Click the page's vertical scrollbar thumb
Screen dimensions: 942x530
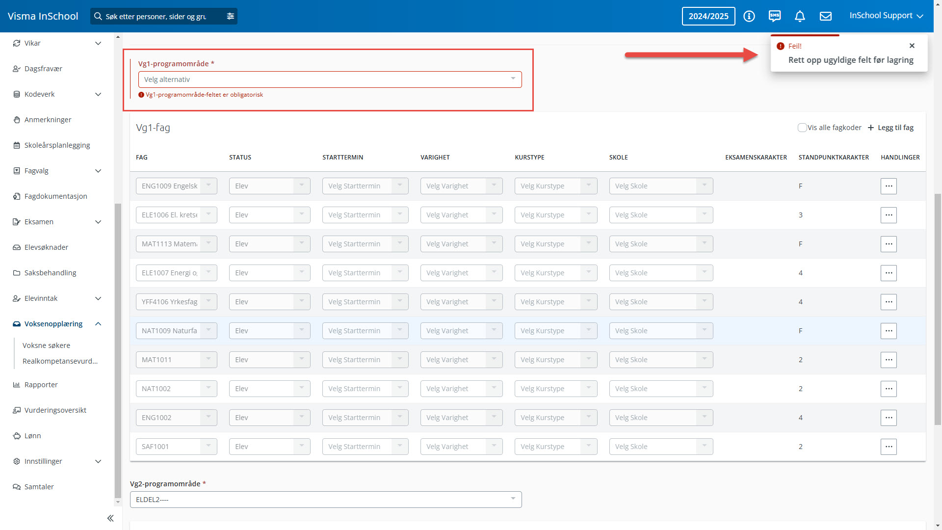point(938,309)
